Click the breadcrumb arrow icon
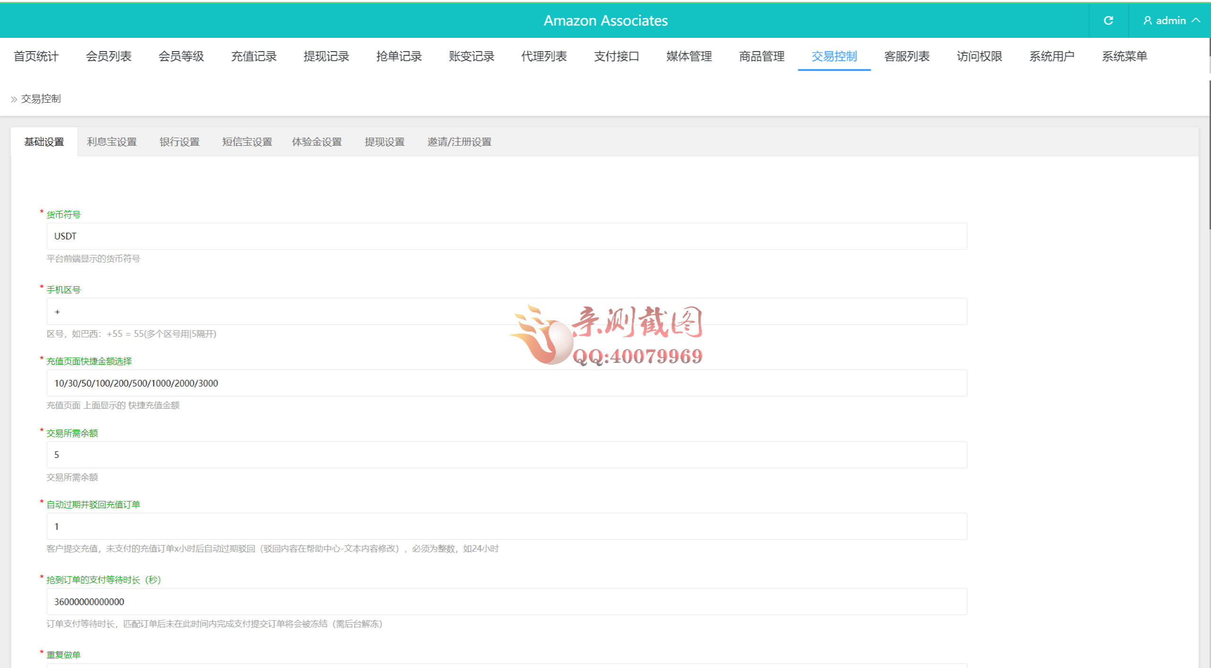Viewport: 1211px width, 668px height. (14, 99)
